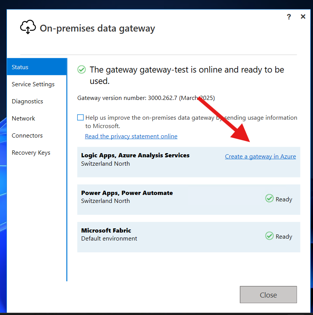This screenshot has height=315, width=313.
Task: Close the dialog with the X icon
Action: (x=303, y=17)
